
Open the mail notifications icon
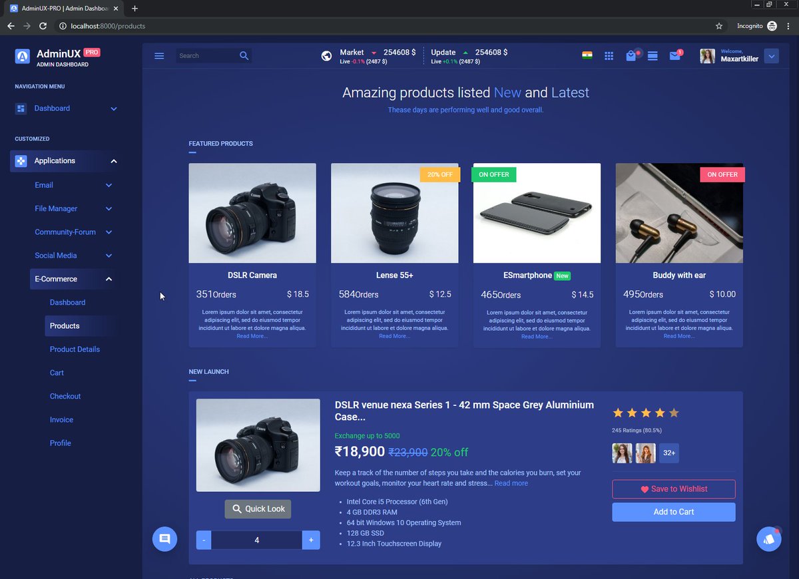pos(674,56)
